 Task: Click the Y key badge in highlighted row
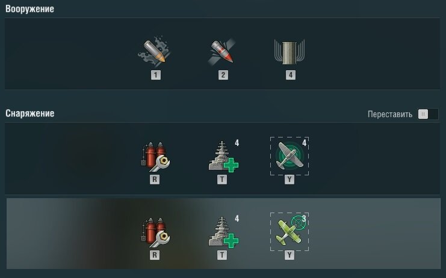click(x=290, y=255)
